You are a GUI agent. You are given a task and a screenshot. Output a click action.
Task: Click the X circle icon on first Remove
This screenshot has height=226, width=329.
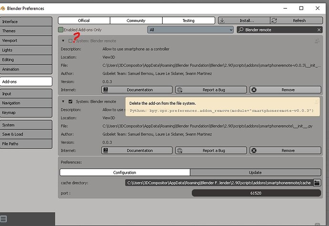254,90
